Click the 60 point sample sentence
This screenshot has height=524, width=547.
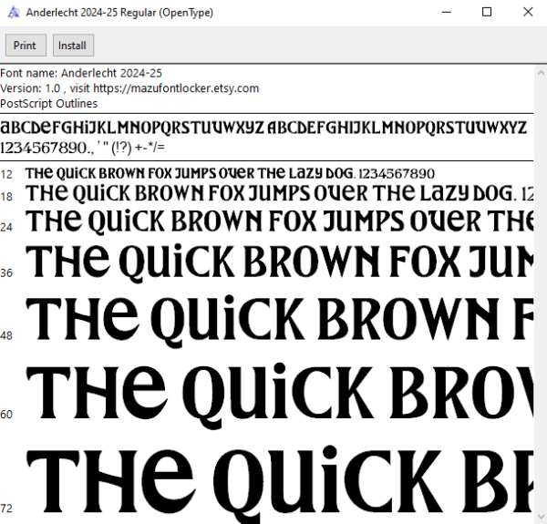pos(280,396)
